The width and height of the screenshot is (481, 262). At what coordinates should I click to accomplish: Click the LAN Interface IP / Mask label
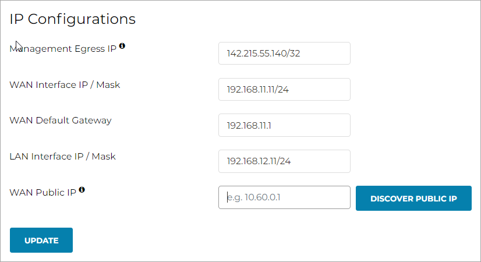63,157
